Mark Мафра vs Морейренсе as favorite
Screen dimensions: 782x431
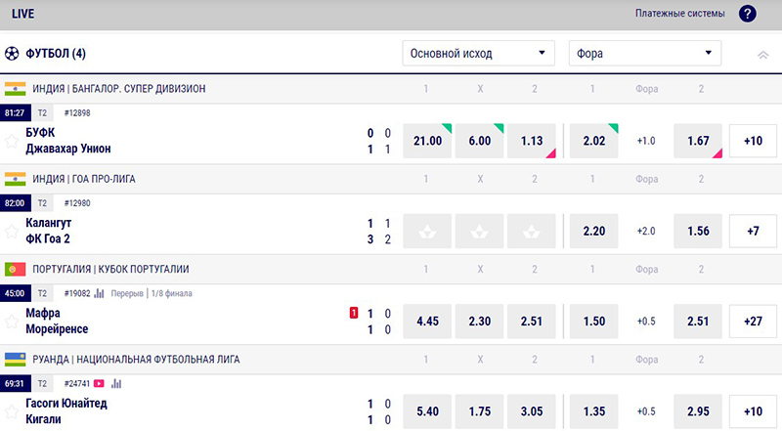(13, 322)
